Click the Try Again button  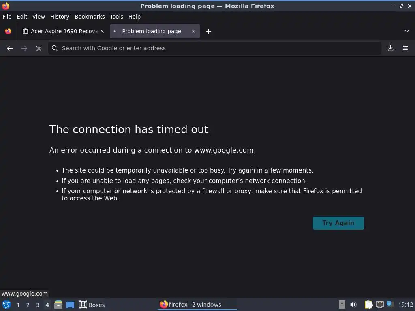pos(338,223)
